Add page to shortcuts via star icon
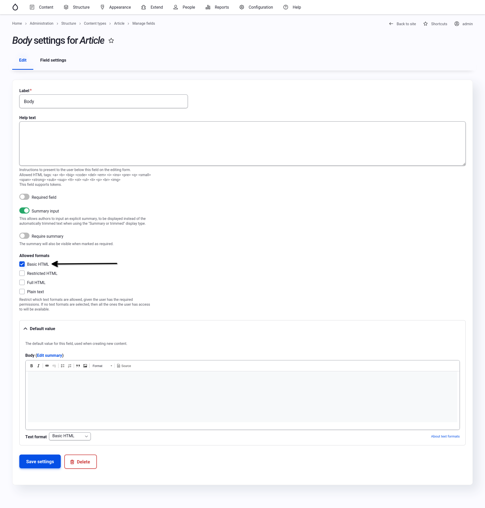 pos(111,41)
